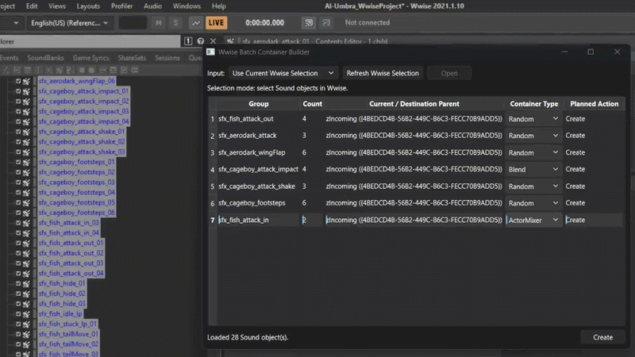Click the Contents Editor sound object icon
Viewport: 635px width, 357px height.
[x=230, y=41]
